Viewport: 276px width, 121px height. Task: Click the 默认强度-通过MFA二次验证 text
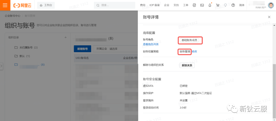(x=196, y=93)
